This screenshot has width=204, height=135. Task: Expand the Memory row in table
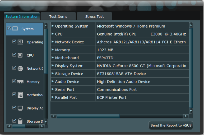tap(53, 49)
